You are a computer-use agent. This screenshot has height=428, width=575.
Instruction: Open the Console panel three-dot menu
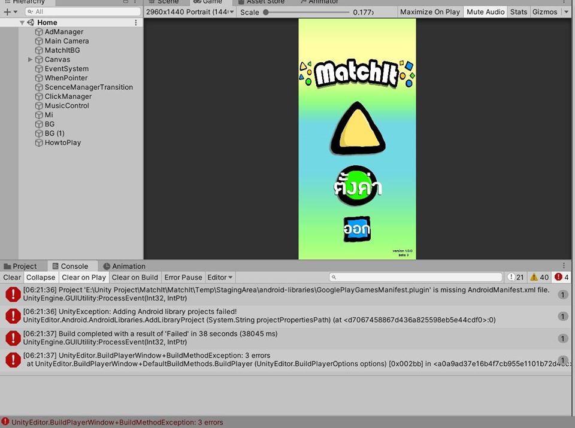[564, 265]
